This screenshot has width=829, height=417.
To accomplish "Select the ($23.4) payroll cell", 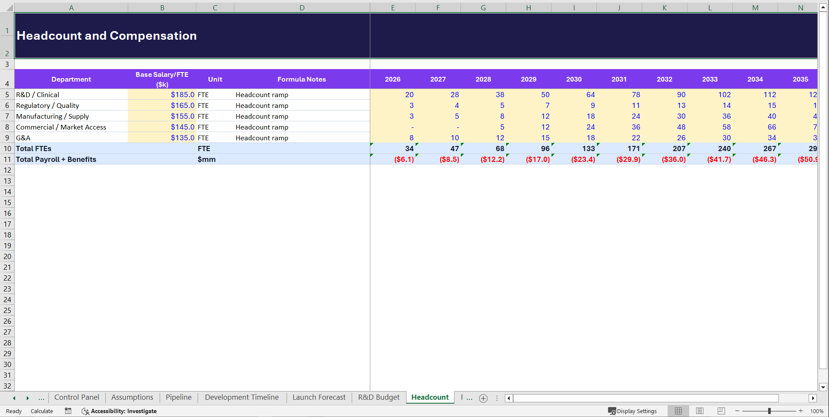I will point(574,159).
